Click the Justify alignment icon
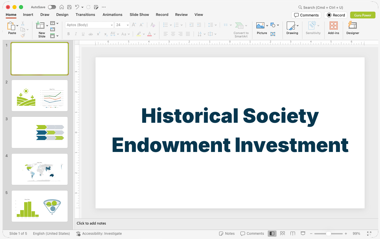Image resolution: width=380 pixels, height=239 pixels. click(188, 34)
